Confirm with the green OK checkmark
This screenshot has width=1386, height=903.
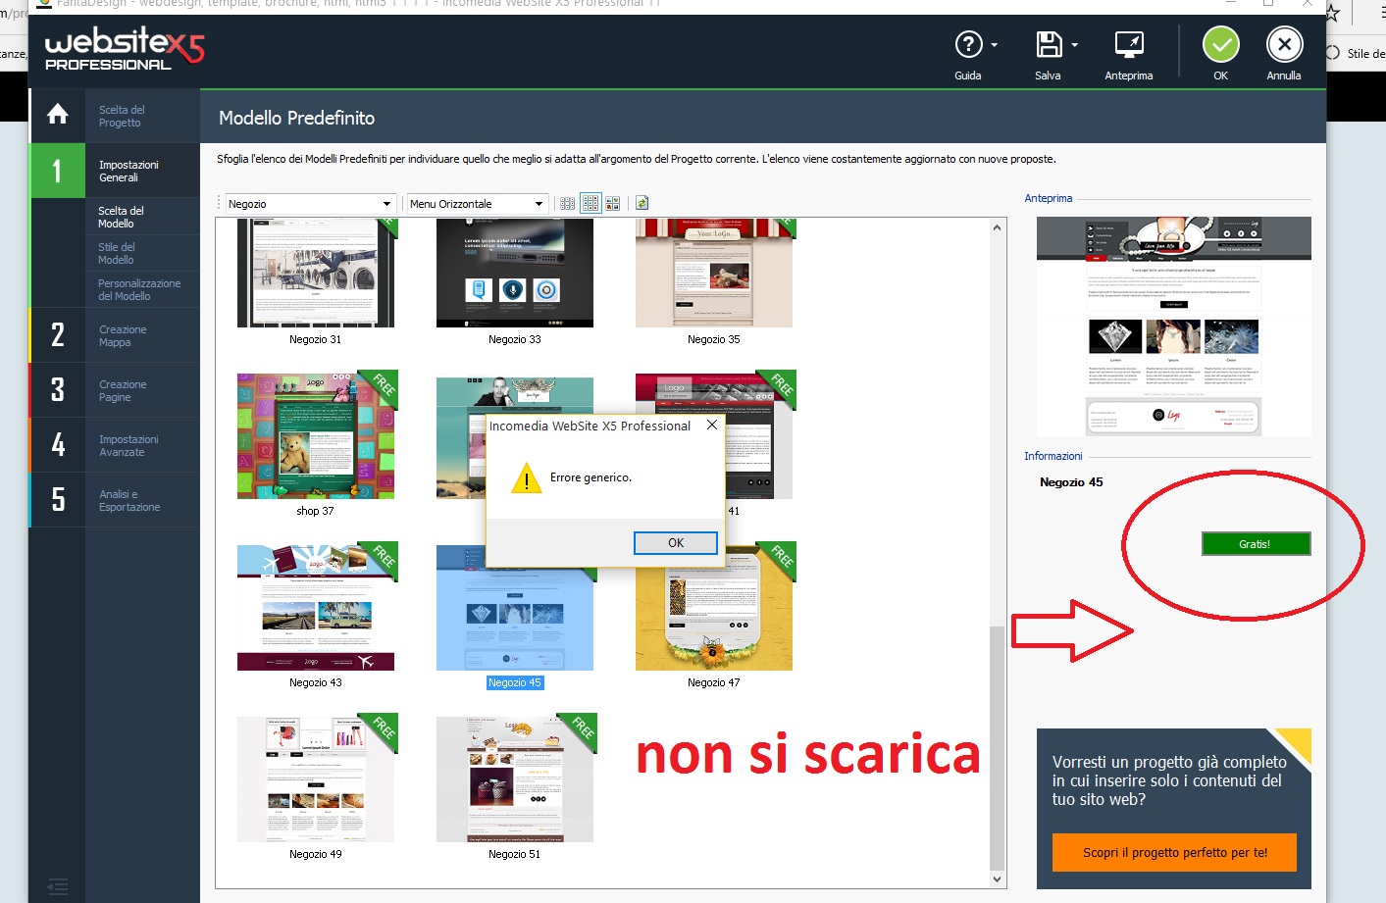pos(1220,45)
